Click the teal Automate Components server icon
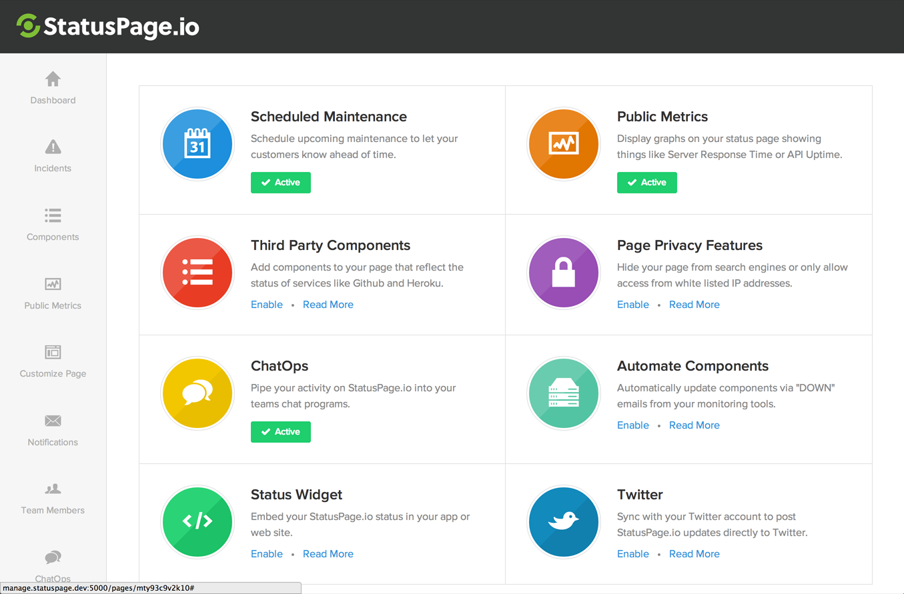Screen dimensions: 904x594 [x=563, y=393]
